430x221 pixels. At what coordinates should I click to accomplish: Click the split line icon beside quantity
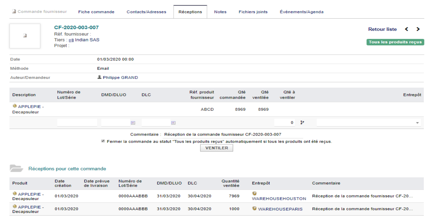302,123
